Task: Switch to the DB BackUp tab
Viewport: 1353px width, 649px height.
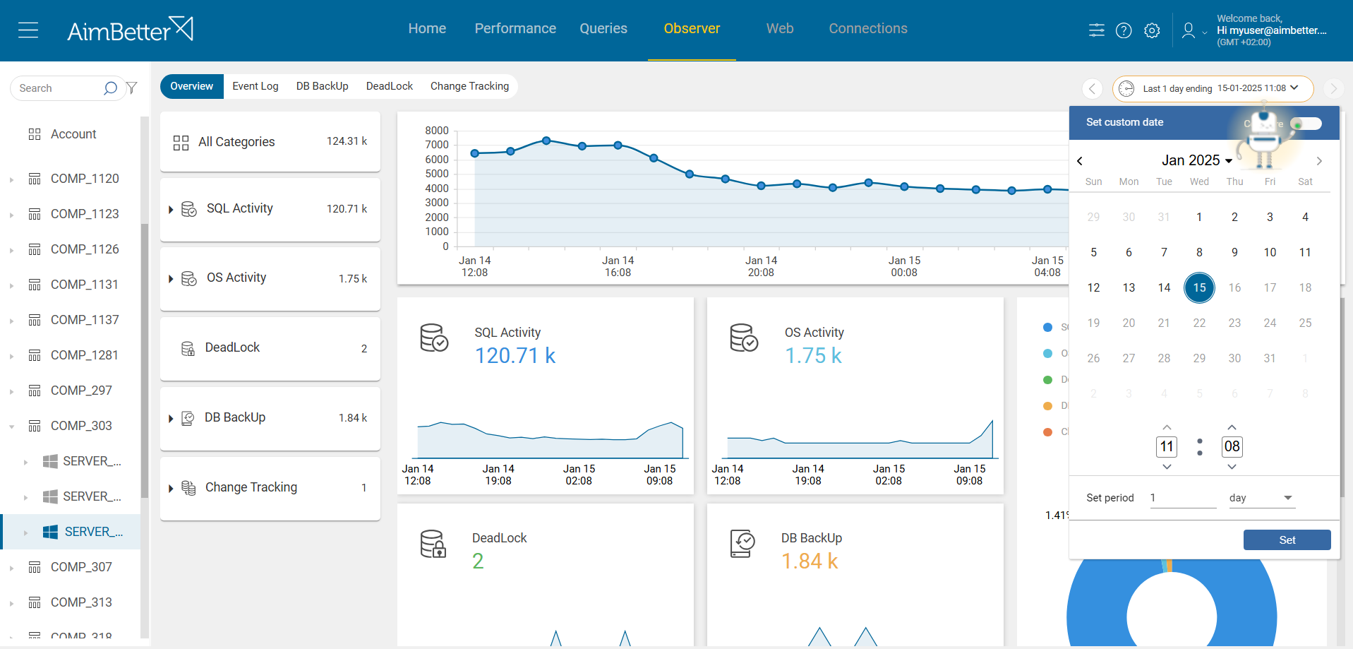Action: (x=323, y=86)
